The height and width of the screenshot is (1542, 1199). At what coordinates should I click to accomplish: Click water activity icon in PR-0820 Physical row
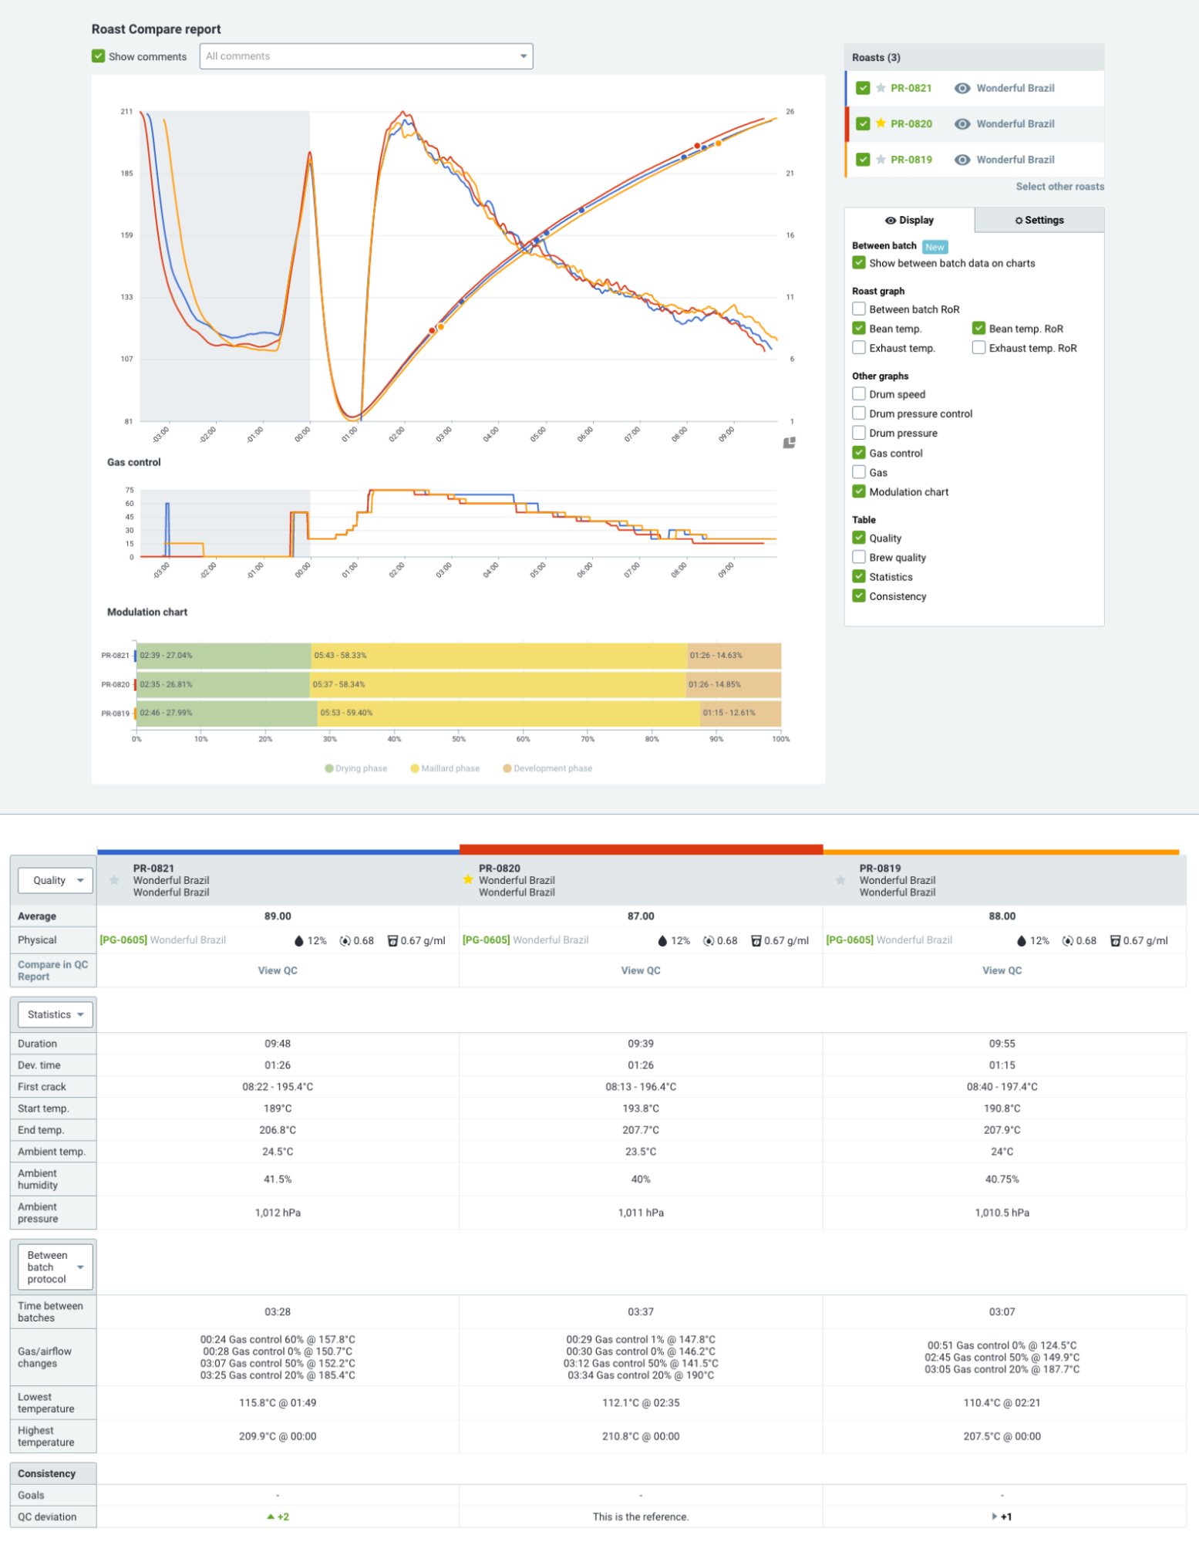[709, 940]
